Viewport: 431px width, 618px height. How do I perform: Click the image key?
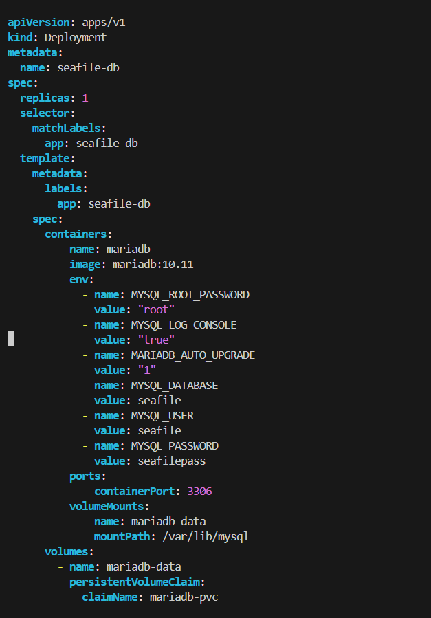pos(85,264)
